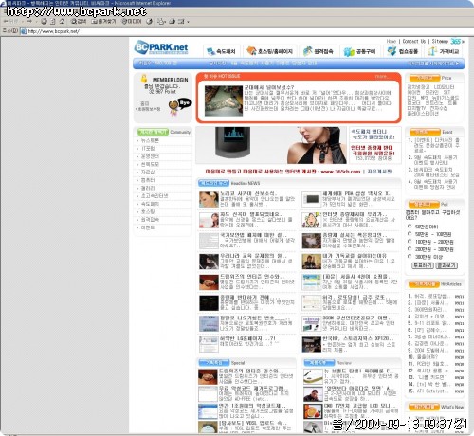
Task: Click the Bye logout character icon
Action: (180, 107)
